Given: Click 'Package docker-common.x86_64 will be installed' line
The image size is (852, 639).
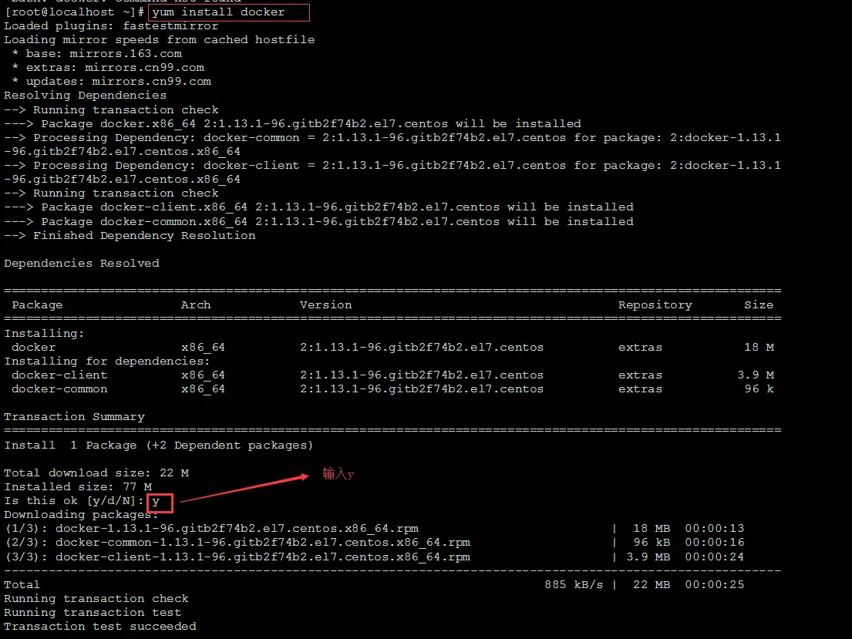Looking at the screenshot, I should (318, 222).
